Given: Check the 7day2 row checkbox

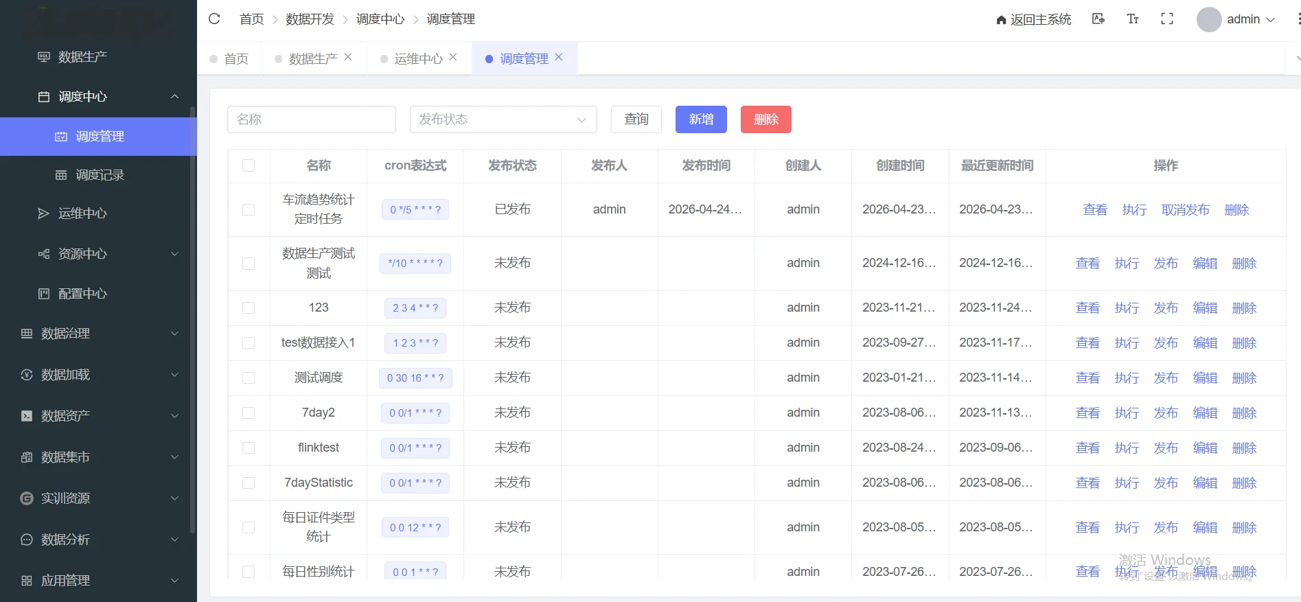Looking at the screenshot, I should [x=249, y=413].
